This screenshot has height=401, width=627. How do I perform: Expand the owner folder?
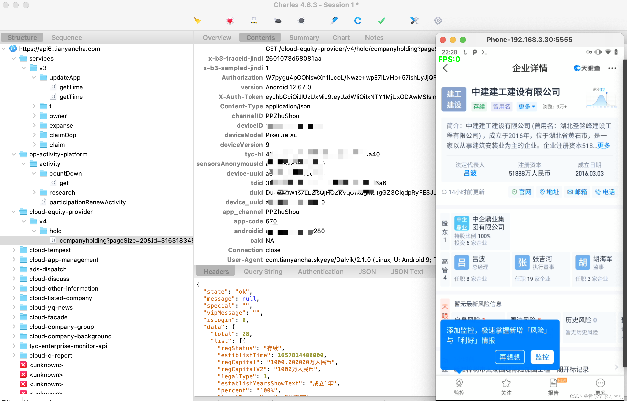[34, 116]
